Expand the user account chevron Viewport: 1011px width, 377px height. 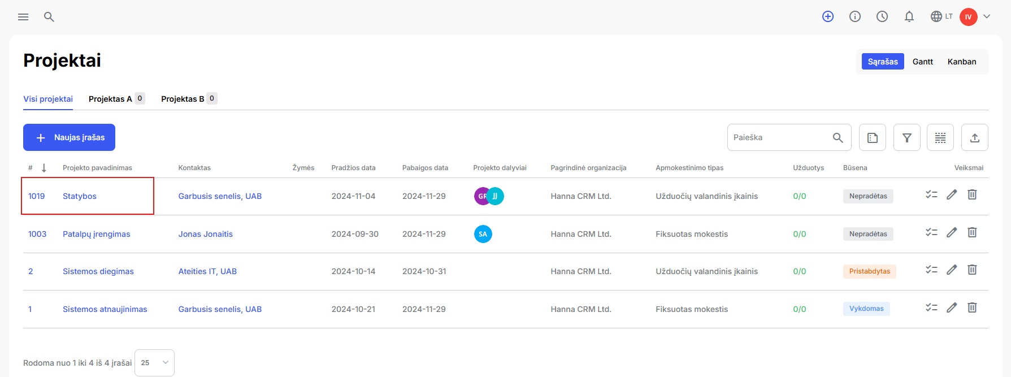(987, 16)
